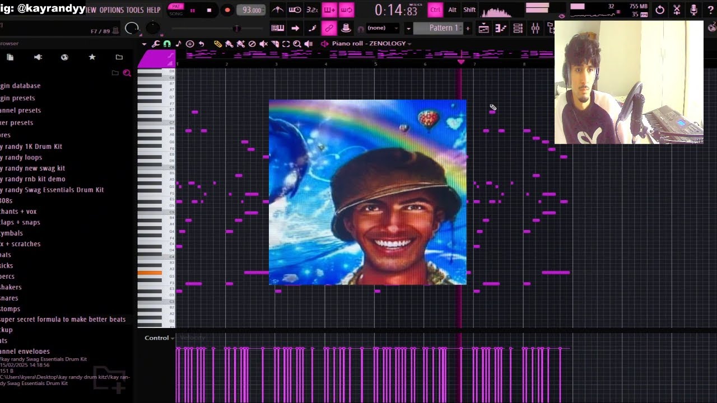Open the piano roll menu arrow
Viewport: 717px width, 403px height.
(x=144, y=44)
